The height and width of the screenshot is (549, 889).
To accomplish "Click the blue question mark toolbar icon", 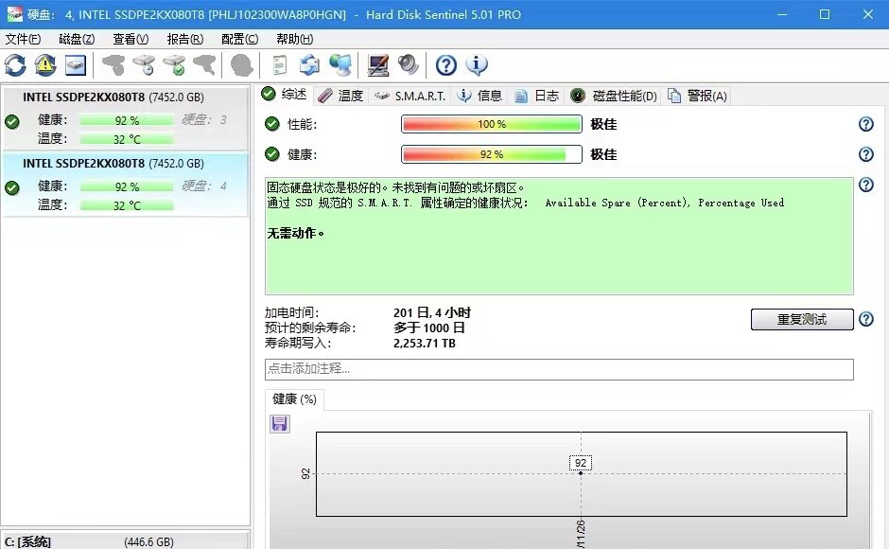I will [x=446, y=65].
